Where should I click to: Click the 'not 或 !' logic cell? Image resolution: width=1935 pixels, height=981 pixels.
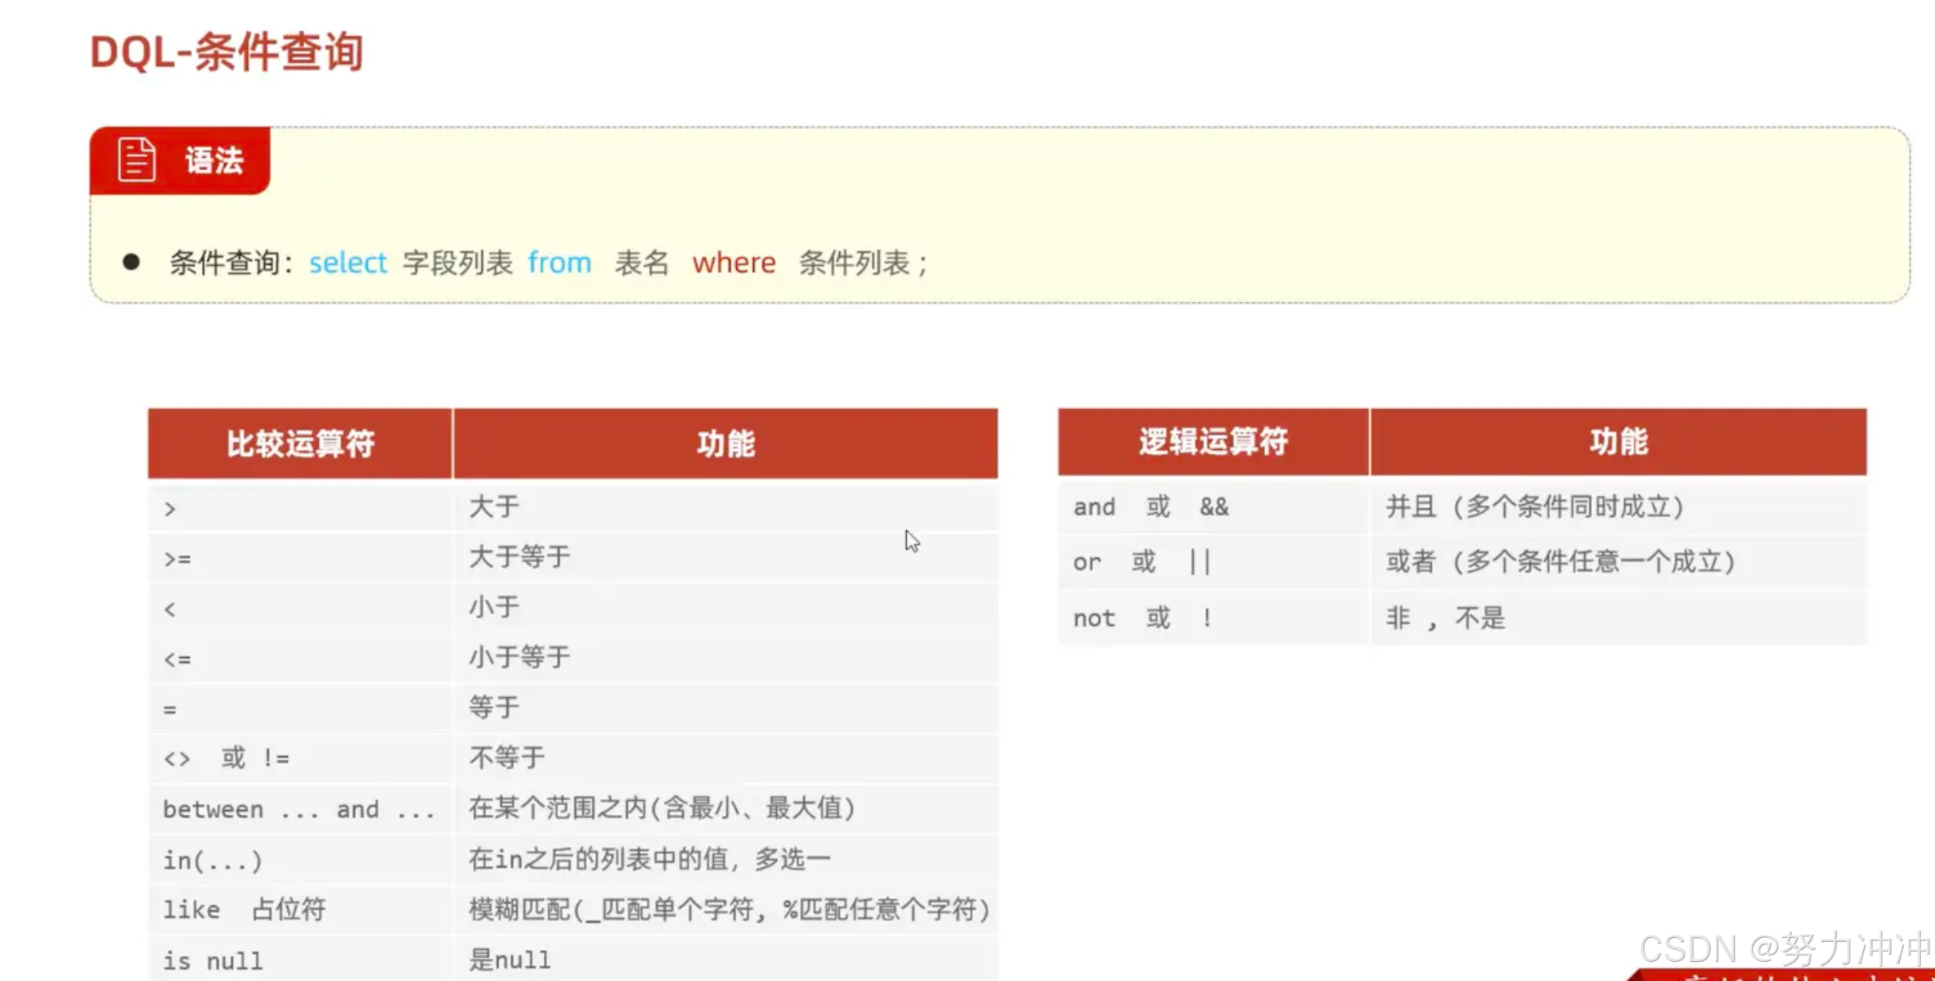pos(1142,618)
